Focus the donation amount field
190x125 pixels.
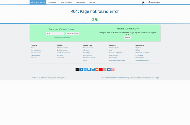55,34
